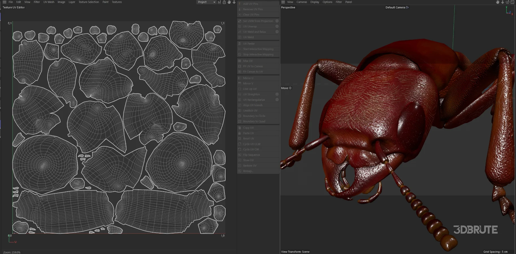
Task: Click the UV Weld command
Action: pyautogui.click(x=258, y=37)
